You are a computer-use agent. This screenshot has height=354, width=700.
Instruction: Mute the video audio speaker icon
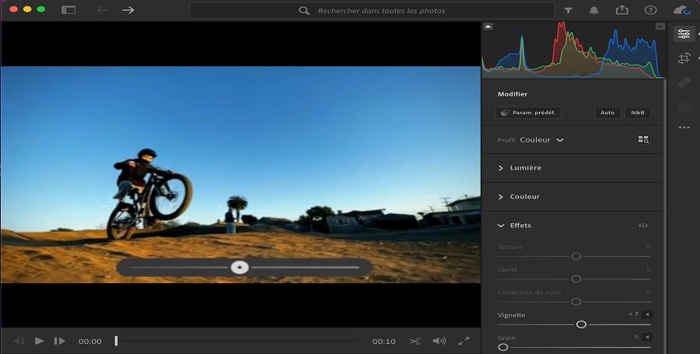439,341
